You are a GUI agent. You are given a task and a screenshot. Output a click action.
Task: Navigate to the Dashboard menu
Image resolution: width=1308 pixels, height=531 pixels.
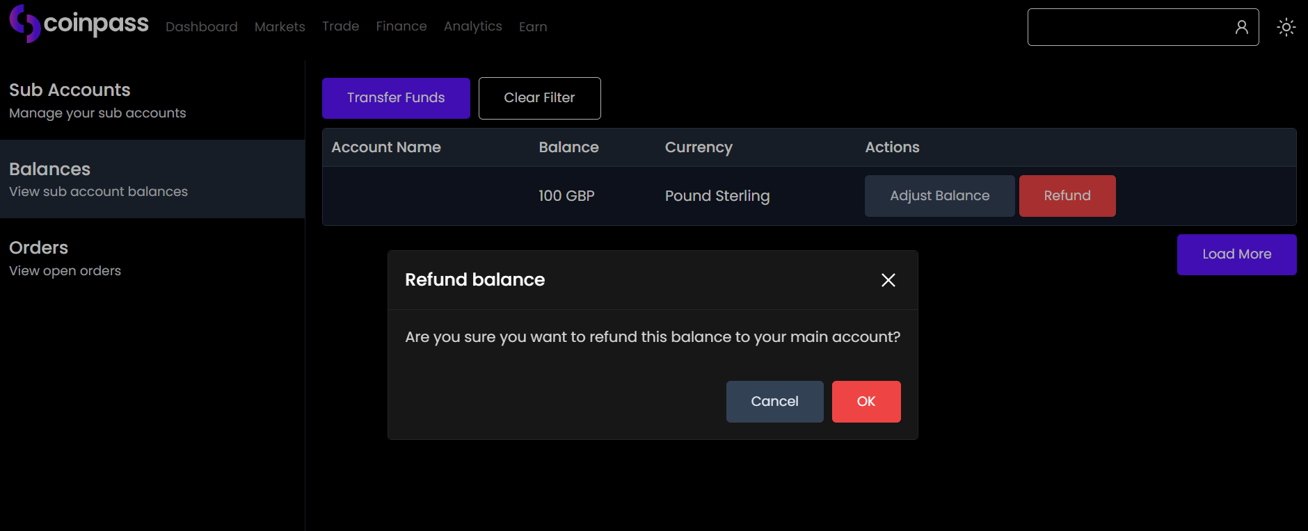[x=201, y=26]
